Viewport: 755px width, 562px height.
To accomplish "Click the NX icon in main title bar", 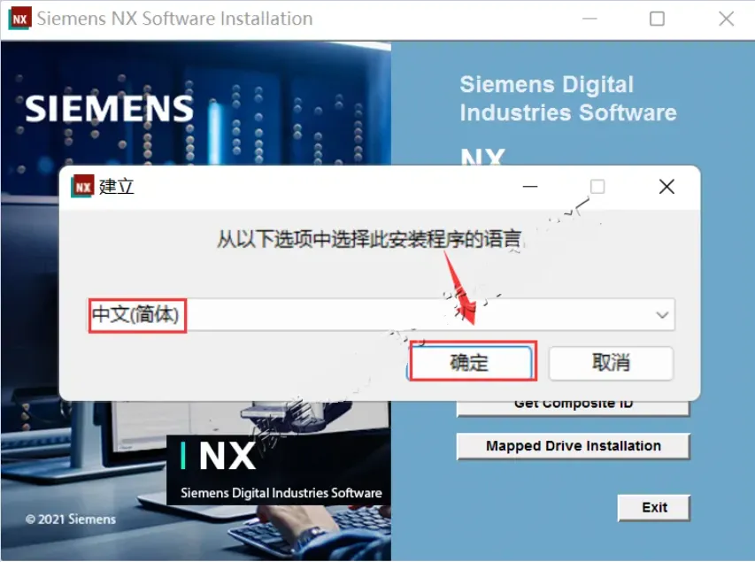I will point(19,19).
